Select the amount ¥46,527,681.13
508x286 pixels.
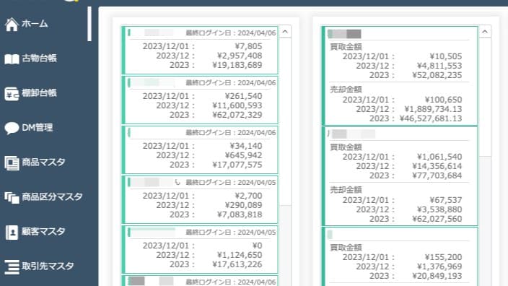[431, 118]
